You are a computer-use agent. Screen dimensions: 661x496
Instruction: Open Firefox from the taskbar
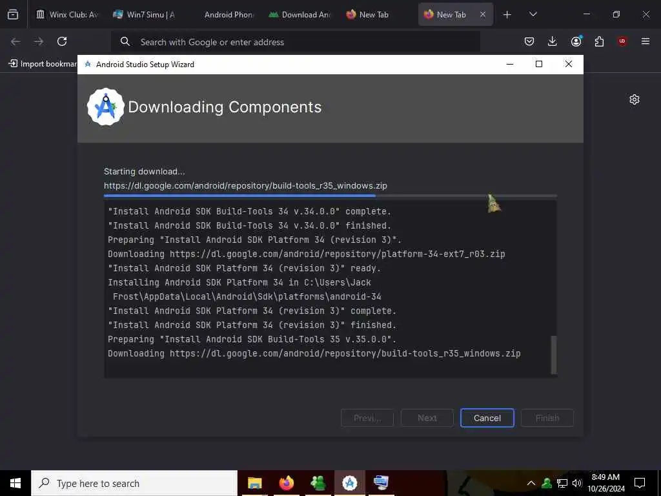(286, 483)
